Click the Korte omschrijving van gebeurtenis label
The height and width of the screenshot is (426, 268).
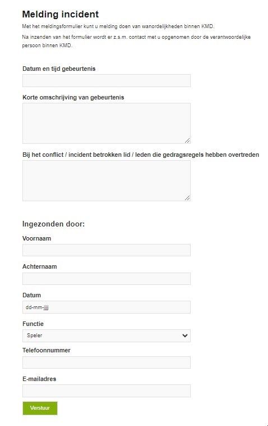click(73, 97)
